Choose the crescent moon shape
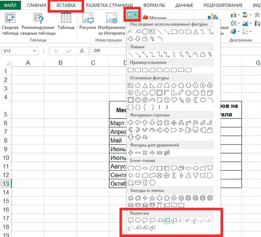Image resolution: width=261 pixels, height=237 pixels. pyautogui.click(x=196, y=100)
